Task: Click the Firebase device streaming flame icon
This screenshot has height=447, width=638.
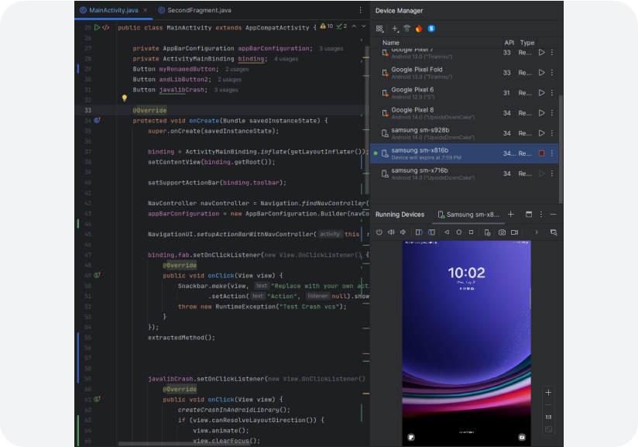Action: pyautogui.click(x=419, y=29)
